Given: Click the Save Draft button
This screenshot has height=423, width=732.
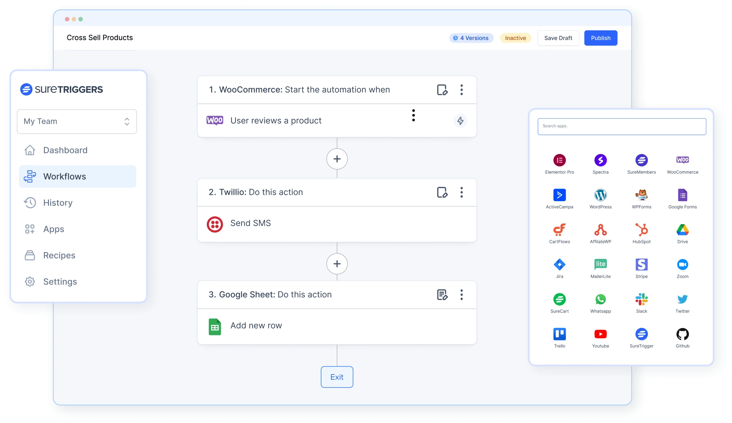Looking at the screenshot, I should coord(558,38).
